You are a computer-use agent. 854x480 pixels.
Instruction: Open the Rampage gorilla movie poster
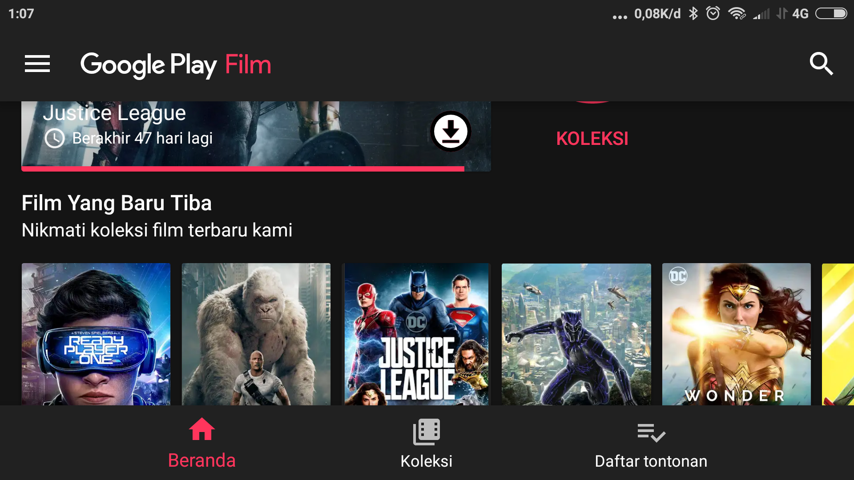(x=256, y=334)
